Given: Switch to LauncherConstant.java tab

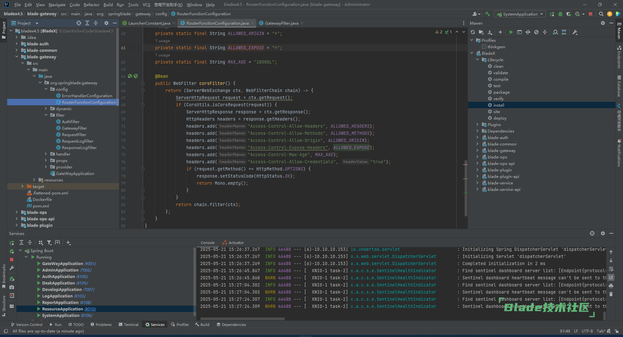Looking at the screenshot, I should point(149,23).
